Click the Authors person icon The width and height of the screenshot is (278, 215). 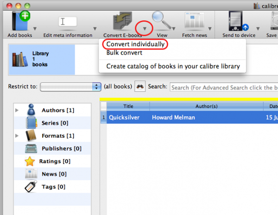31,110
